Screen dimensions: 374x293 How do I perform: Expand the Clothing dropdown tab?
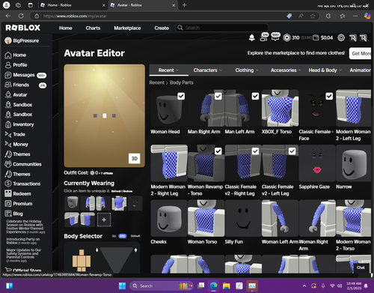247,70
